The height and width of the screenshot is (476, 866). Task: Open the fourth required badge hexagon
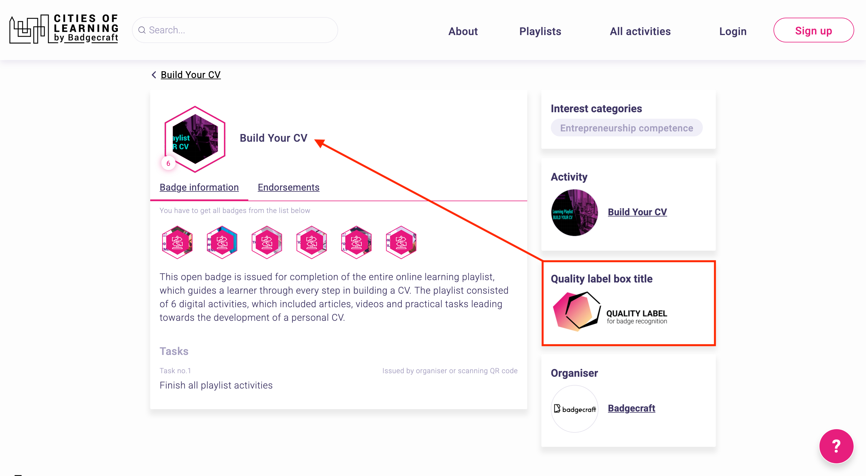pos(312,242)
